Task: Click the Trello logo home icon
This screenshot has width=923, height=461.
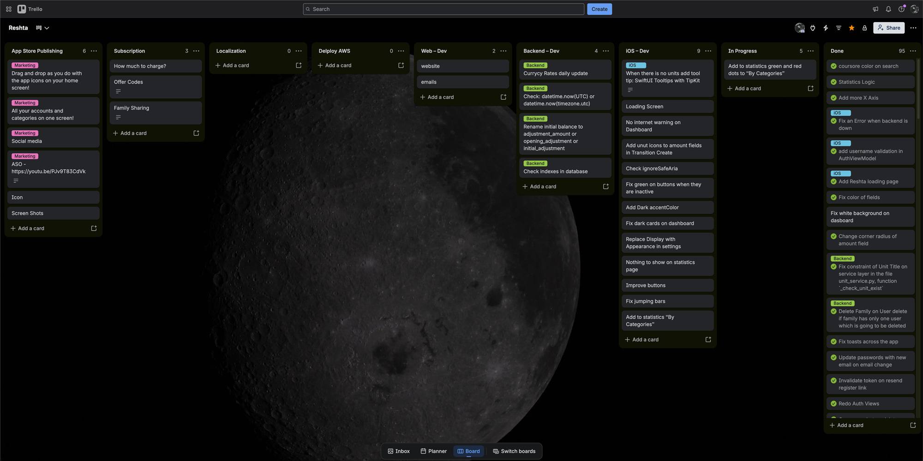Action: 30,9
